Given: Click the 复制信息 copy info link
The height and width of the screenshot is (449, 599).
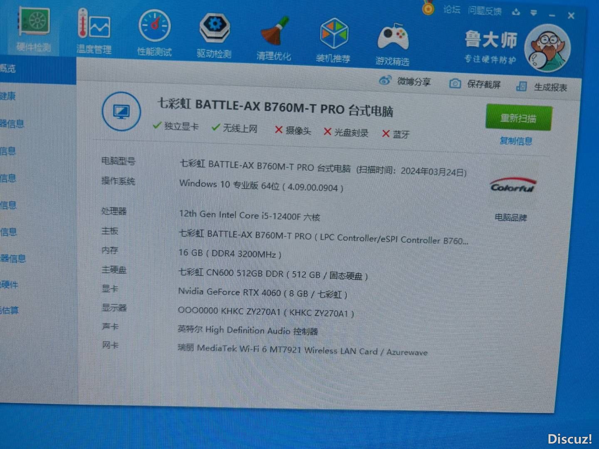Looking at the screenshot, I should click(x=516, y=141).
